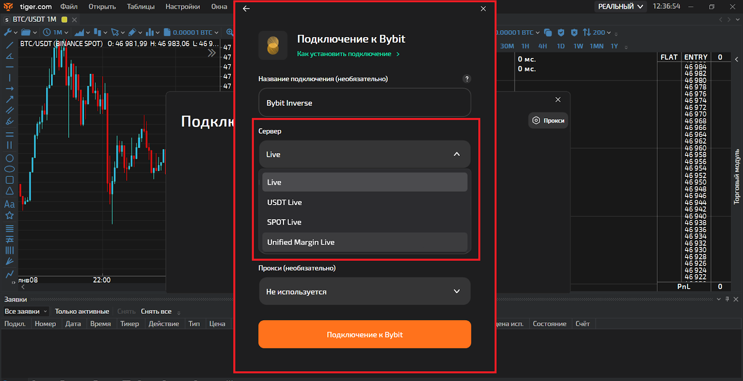Select the zigzag polyline tool
The height and width of the screenshot is (381, 743).
(x=9, y=274)
